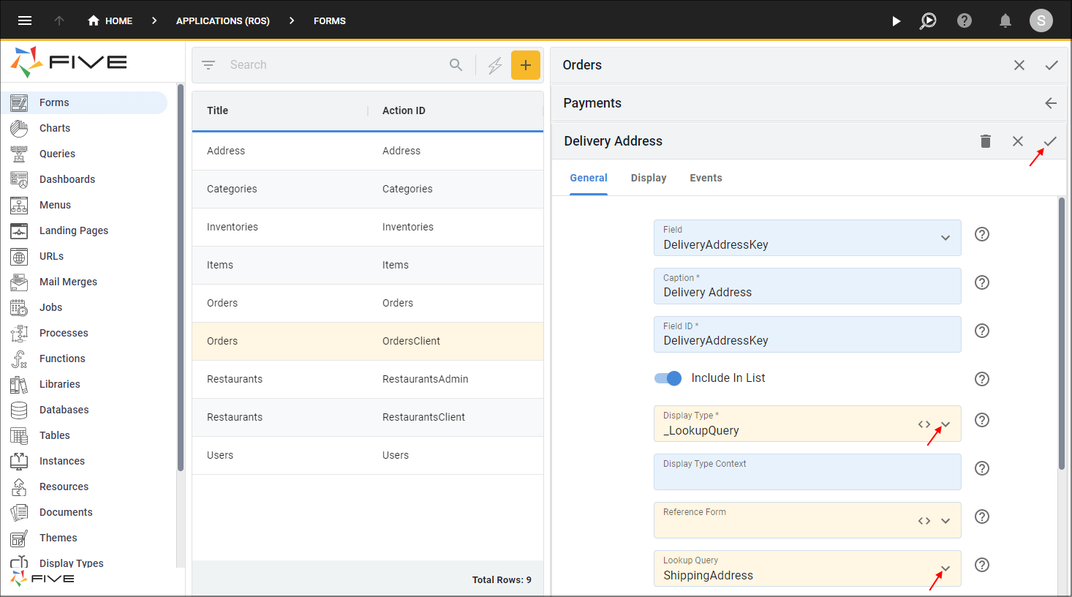This screenshot has width=1072, height=597.
Task: Select Forms in the sidebar
Action: coord(85,102)
